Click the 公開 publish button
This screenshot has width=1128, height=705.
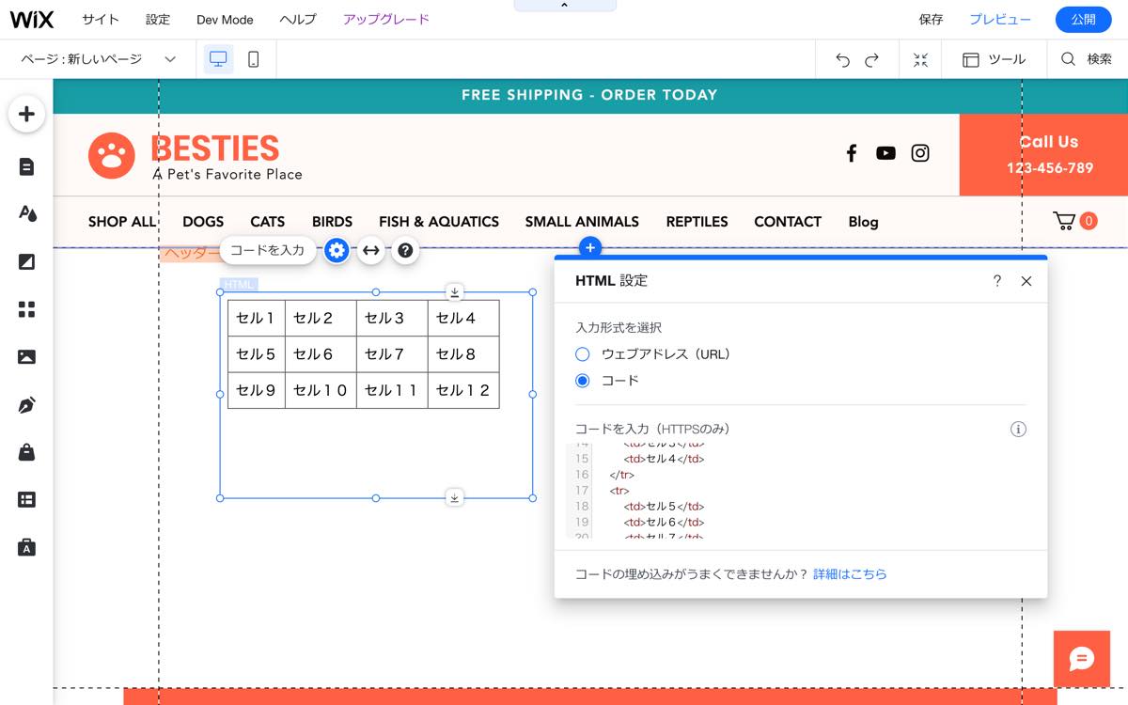(1083, 19)
